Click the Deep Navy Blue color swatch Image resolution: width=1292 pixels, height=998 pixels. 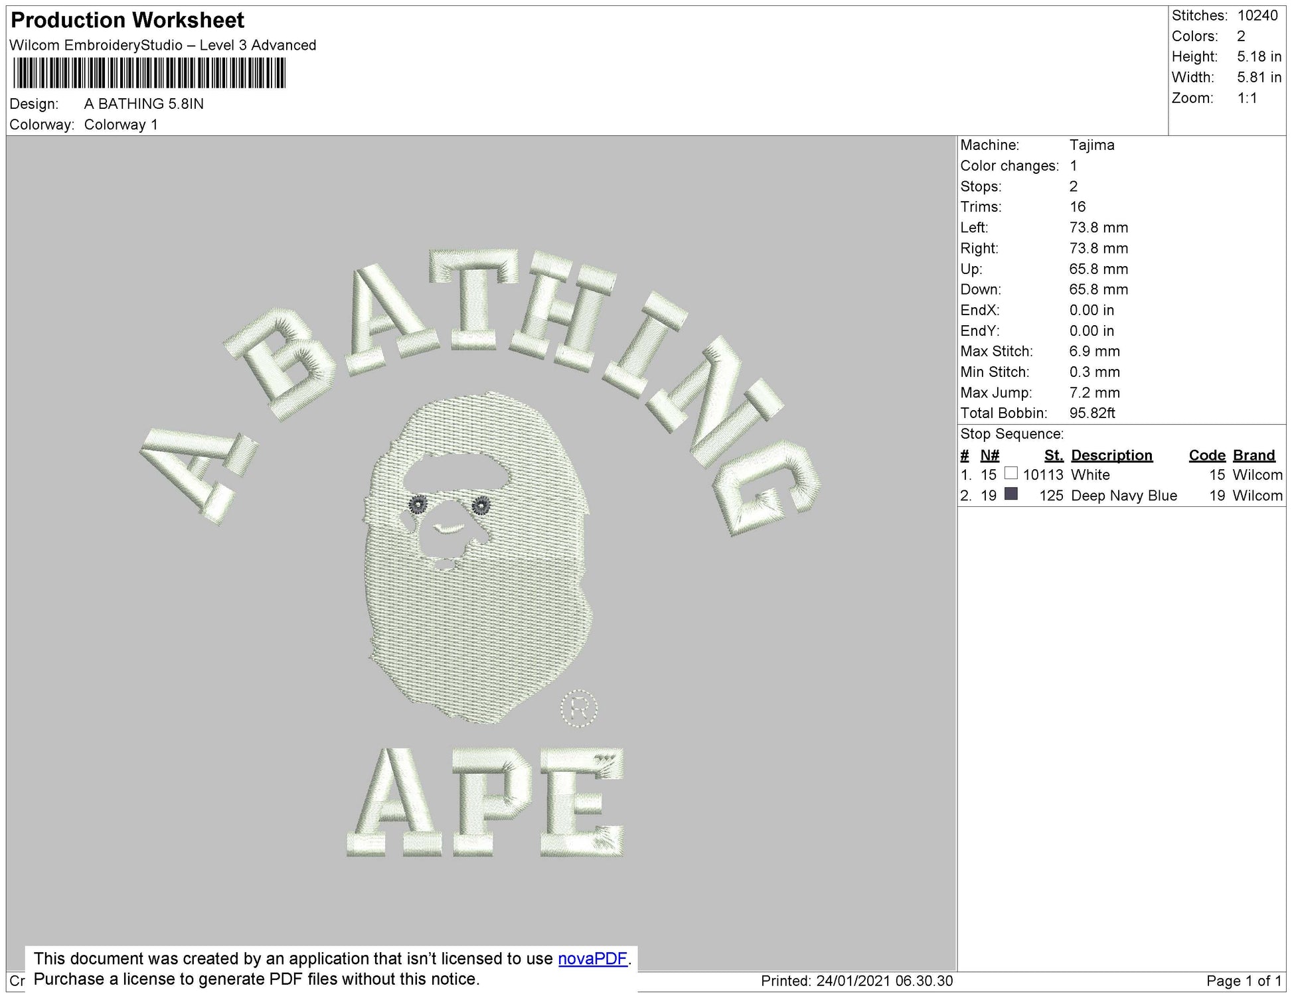click(x=1010, y=494)
